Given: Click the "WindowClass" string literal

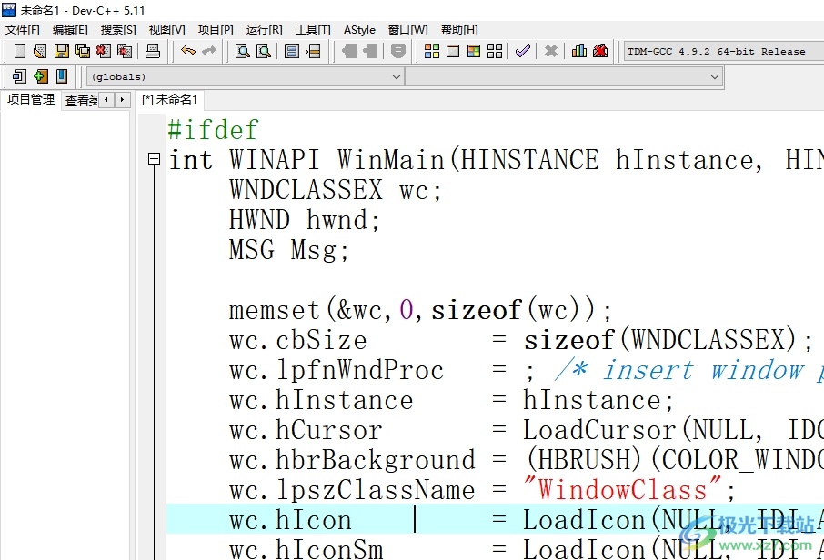Looking at the screenshot, I should pyautogui.click(x=622, y=490).
